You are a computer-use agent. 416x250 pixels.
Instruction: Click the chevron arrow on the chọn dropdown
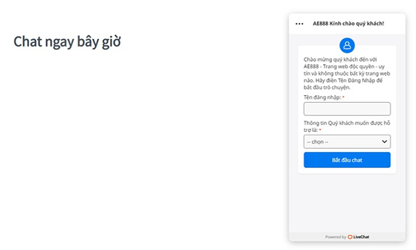[x=384, y=142]
